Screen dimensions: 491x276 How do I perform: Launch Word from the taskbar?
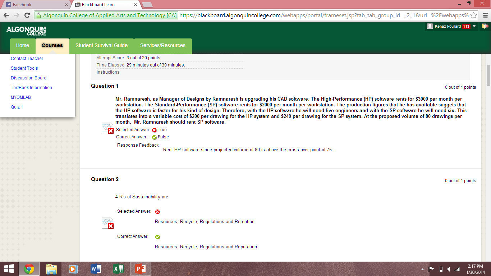[x=96, y=268]
